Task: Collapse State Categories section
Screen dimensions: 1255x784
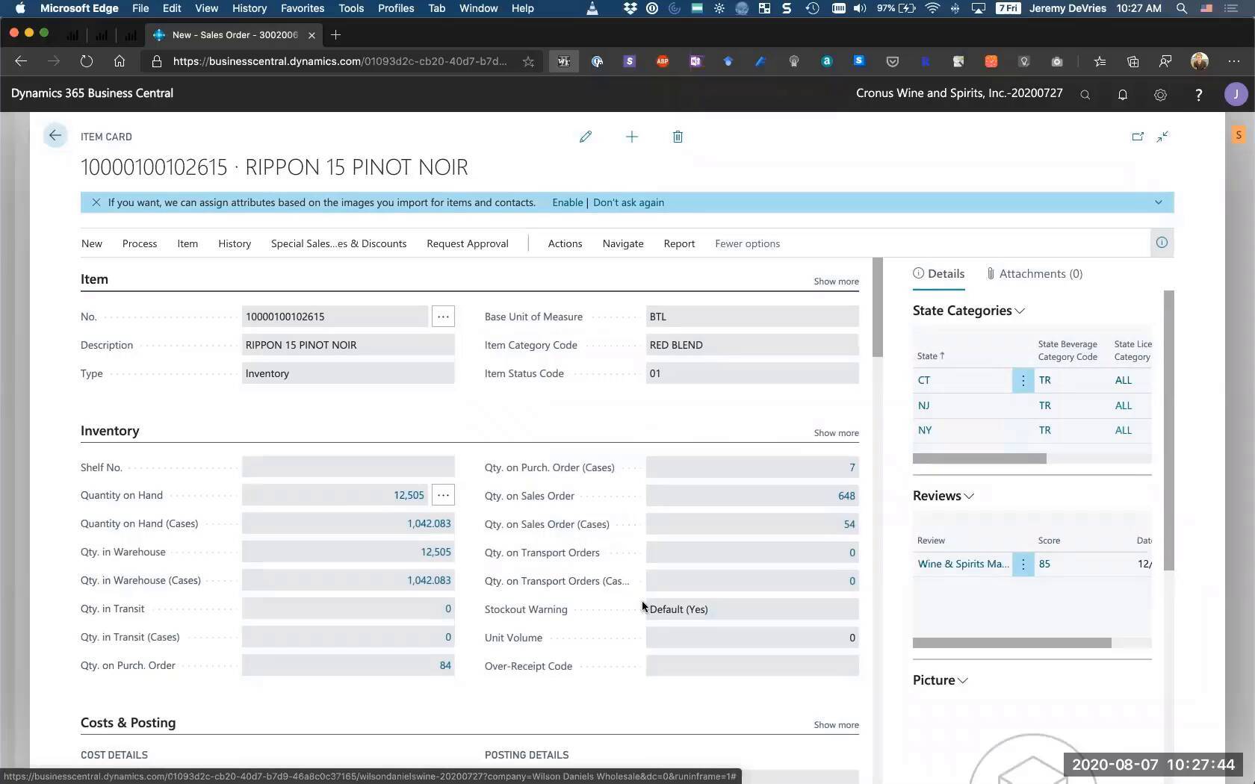Action: coord(1020,311)
